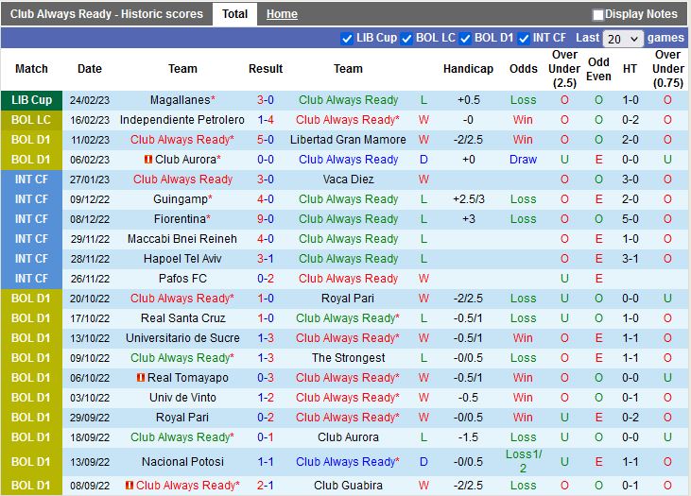The width and height of the screenshot is (691, 496).
Task: Open Hapoel Tel Aviv team link
Action: click(182, 259)
